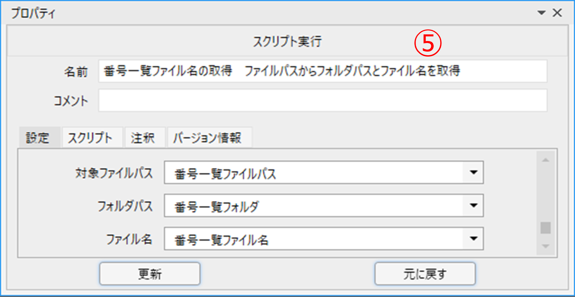Click the empty コメント field

pyautogui.click(x=322, y=101)
